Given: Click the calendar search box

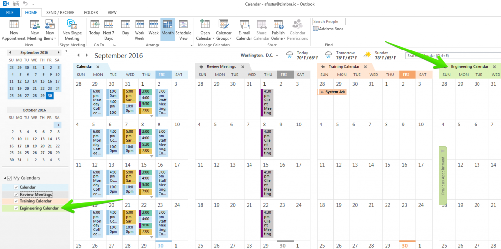Looking at the screenshot, I should pyautogui.click(x=453, y=56).
